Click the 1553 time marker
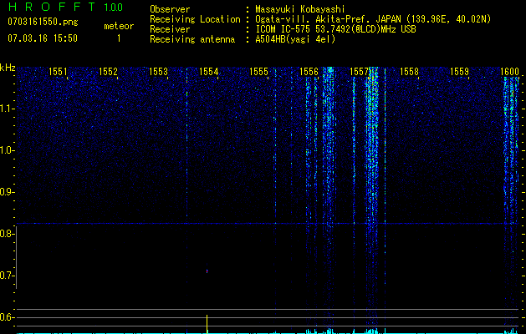This screenshot has height=334, width=526. pyautogui.click(x=158, y=71)
